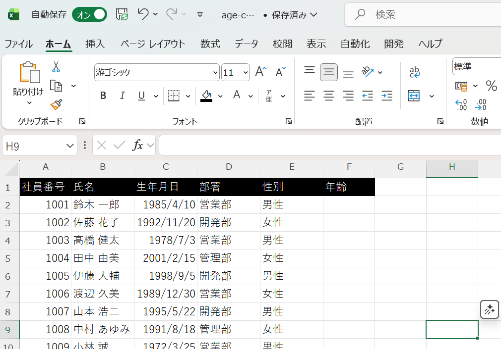Click the Increase Indent toggle
The height and width of the screenshot is (349, 501).
click(x=386, y=96)
